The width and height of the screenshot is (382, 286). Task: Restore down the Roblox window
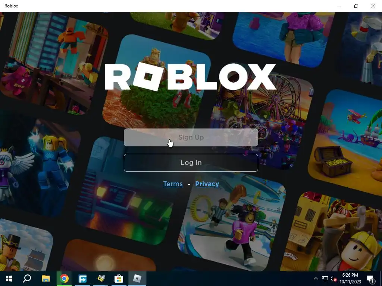coord(356,6)
